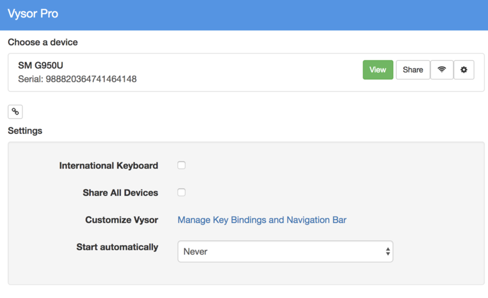This screenshot has width=488, height=298.
Task: Click the up-down arrows on the Never selector
Action: (x=388, y=251)
